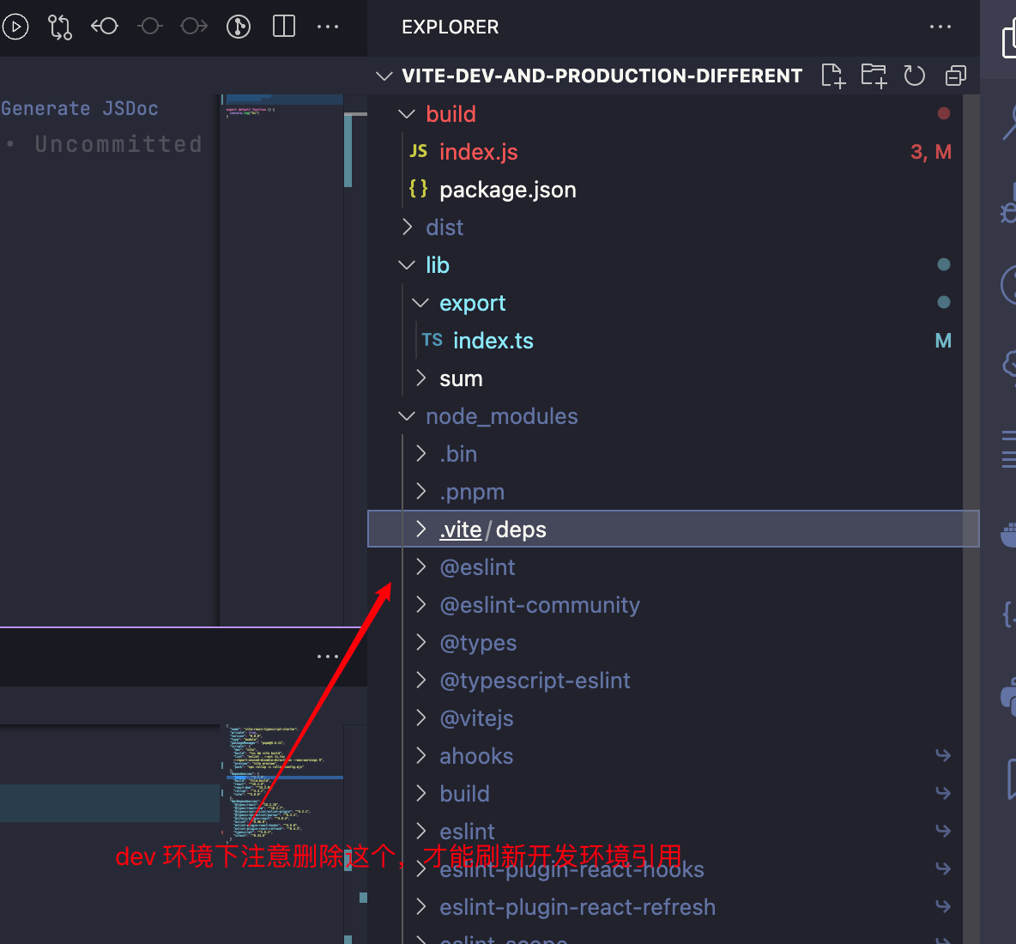The width and height of the screenshot is (1016, 944).
Task: Refresh the Explorer file tree
Action: point(915,76)
